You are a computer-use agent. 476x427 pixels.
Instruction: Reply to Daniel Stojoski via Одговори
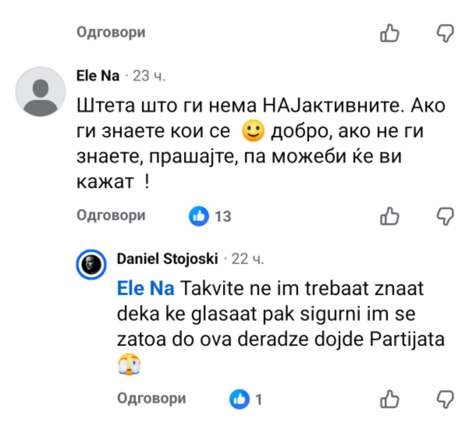coord(151,398)
